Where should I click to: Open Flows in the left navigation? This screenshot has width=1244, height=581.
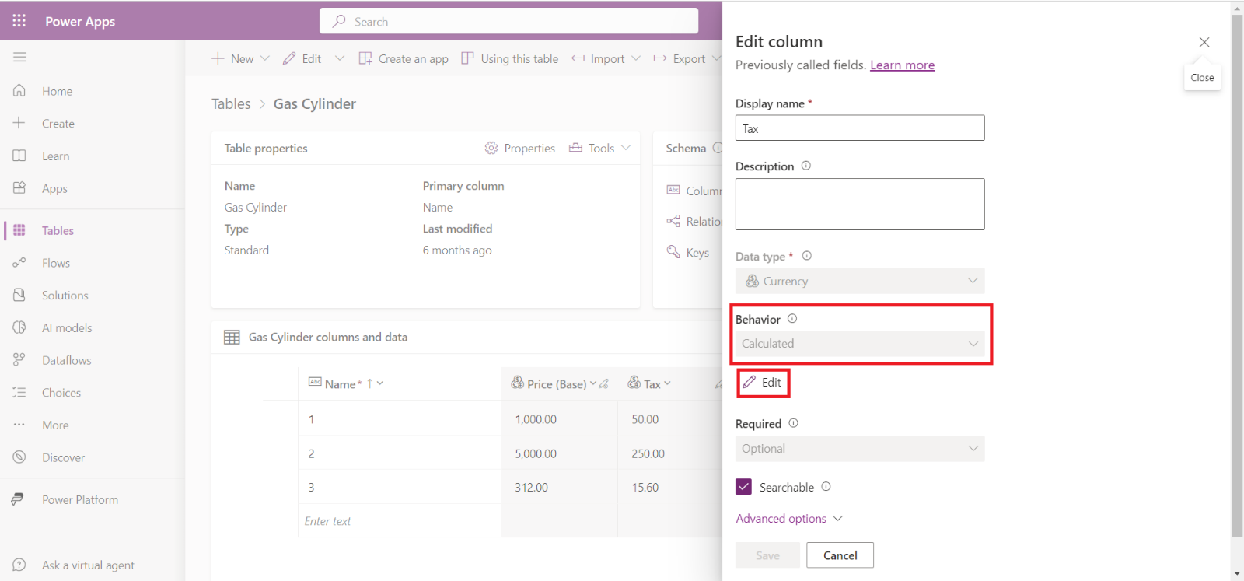[56, 263]
